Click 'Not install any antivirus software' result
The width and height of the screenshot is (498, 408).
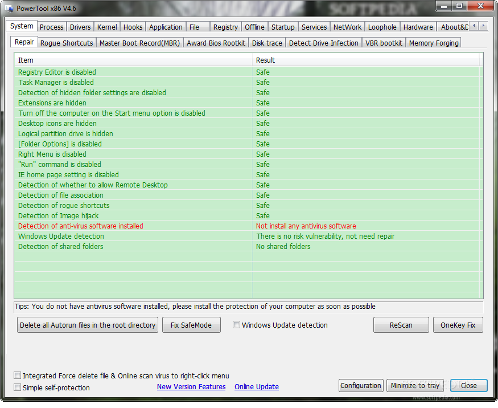306,226
